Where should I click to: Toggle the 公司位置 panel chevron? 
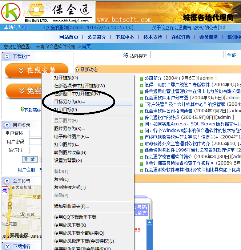click(x=7, y=181)
